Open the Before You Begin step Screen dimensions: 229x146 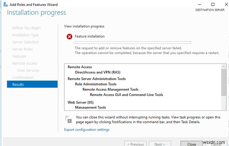(x=26, y=28)
